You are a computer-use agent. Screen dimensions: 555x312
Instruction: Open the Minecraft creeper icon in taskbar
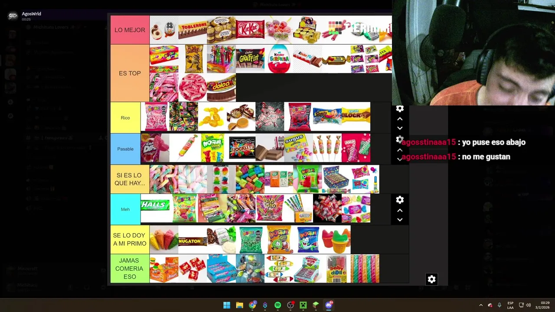[303, 305]
